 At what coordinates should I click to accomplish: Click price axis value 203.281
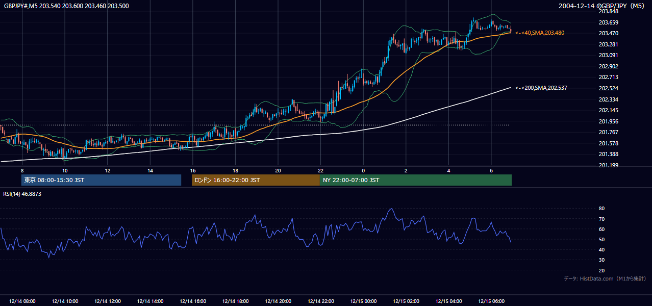(608, 44)
